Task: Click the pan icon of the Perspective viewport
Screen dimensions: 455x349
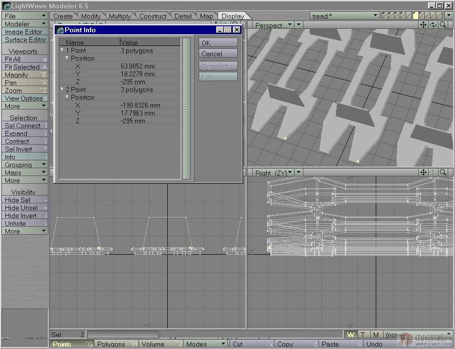Action: click(423, 25)
